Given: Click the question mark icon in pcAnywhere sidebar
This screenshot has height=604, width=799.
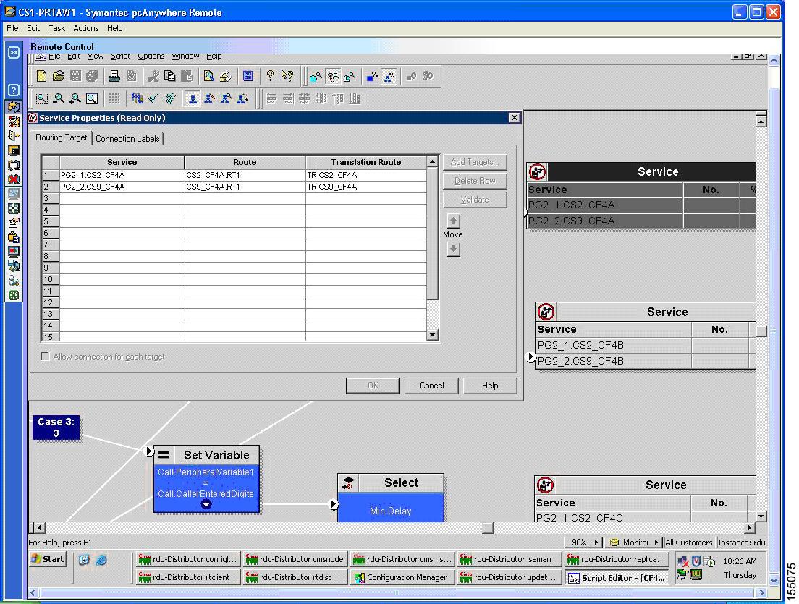Looking at the screenshot, I should click(x=14, y=90).
